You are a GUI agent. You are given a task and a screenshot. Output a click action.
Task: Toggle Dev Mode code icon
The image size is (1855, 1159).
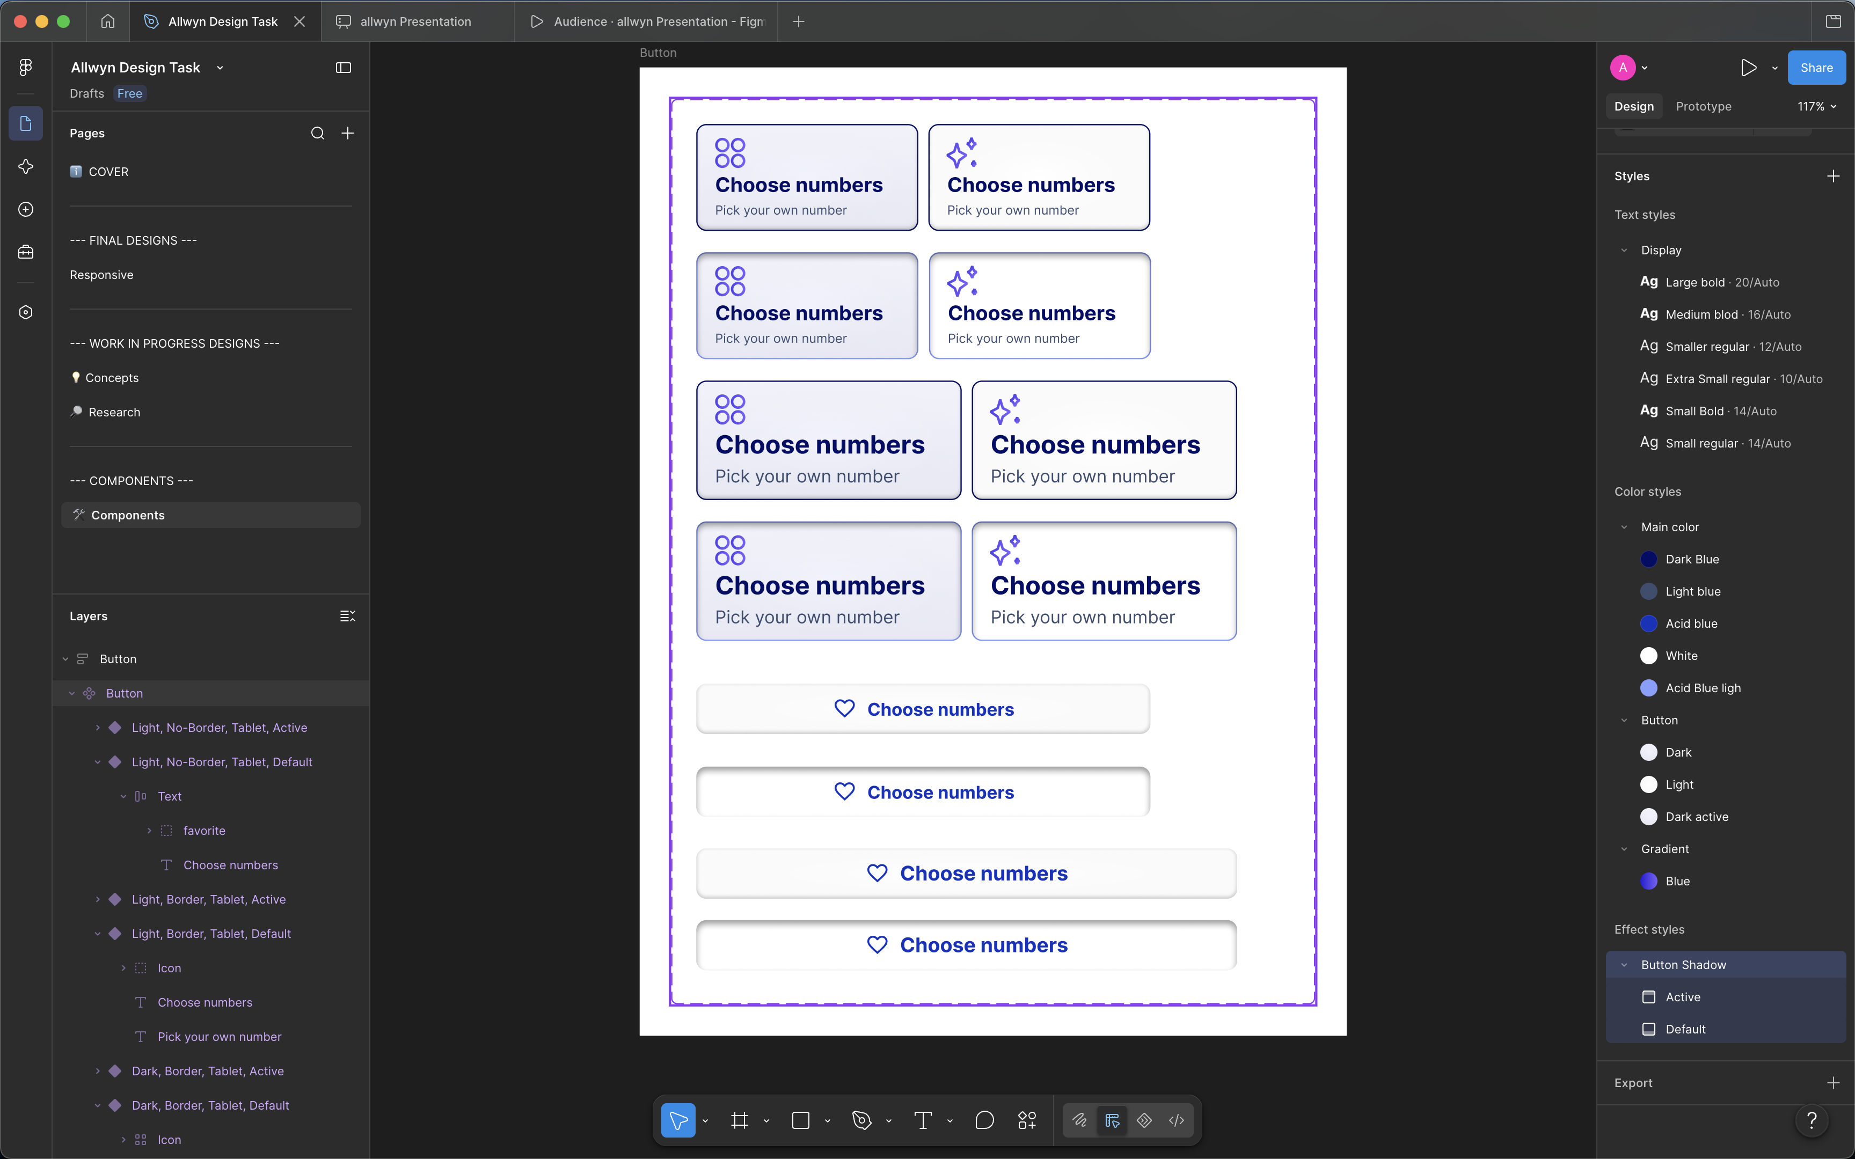(x=1177, y=1121)
